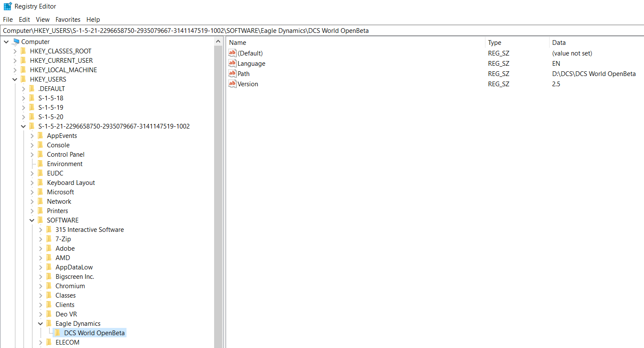Expand HKEY_CLASSES_ROOT hive
Viewport: 644px width, 348px height.
[15, 51]
